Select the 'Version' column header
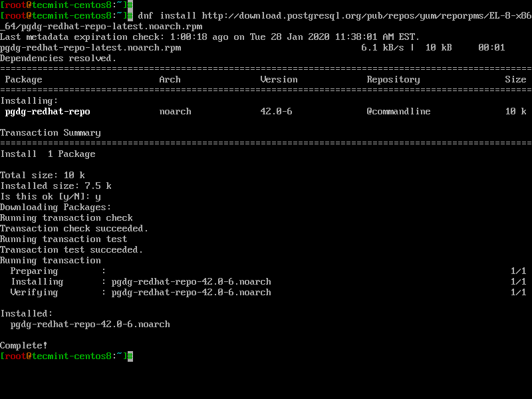Image resolution: width=532 pixels, height=399 pixels. (x=279, y=79)
